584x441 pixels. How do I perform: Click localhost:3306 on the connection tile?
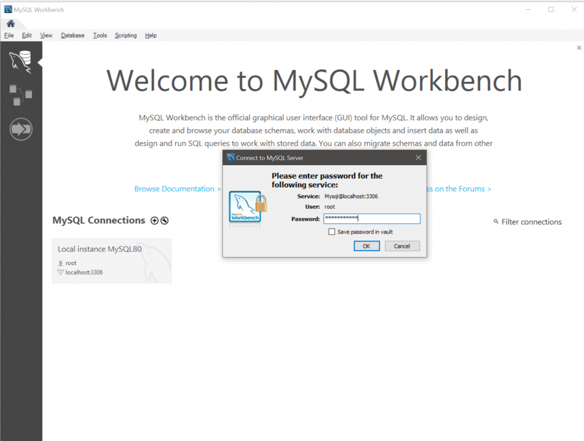[84, 272]
